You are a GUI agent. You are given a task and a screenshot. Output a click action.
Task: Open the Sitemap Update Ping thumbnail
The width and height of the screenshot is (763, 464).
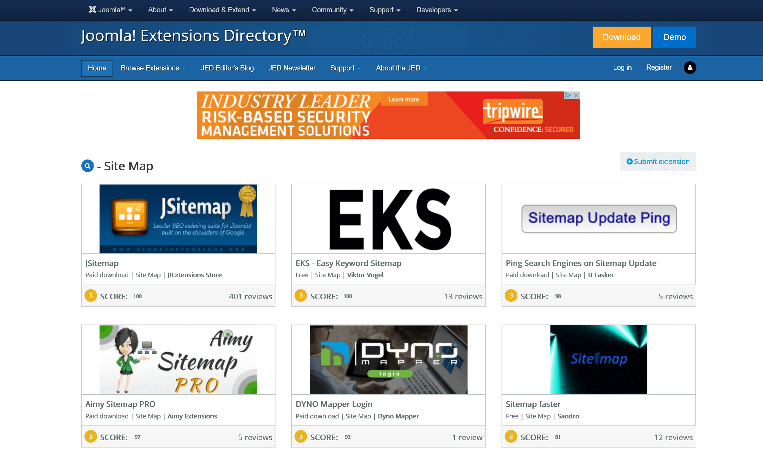[x=599, y=219]
